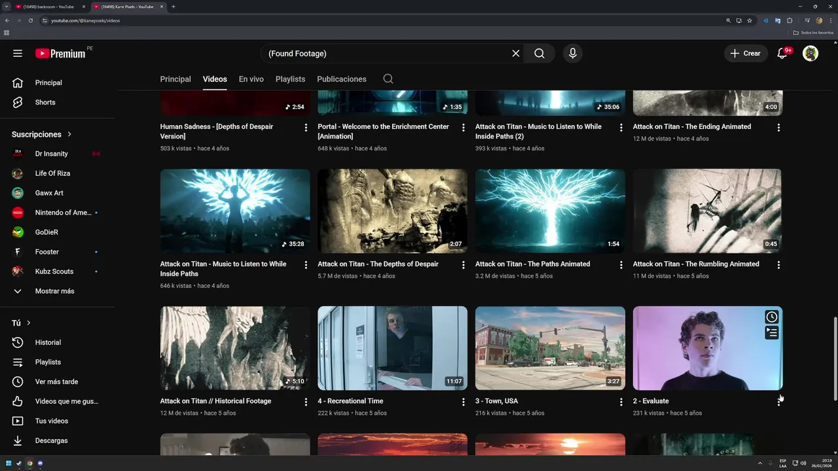Open 'Todos los favoritos' bookmarks folder
The image size is (838, 471).
pyautogui.click(x=813, y=33)
